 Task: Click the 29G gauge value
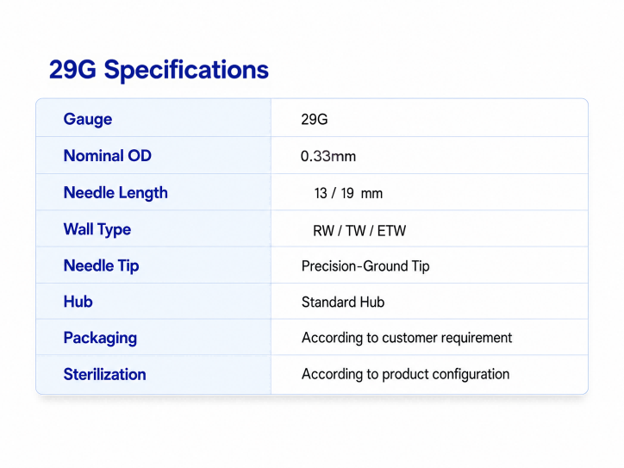click(x=315, y=120)
